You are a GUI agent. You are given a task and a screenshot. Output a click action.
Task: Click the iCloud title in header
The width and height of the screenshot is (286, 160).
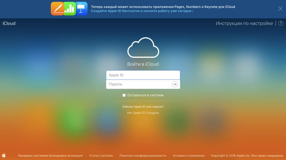coord(9,23)
